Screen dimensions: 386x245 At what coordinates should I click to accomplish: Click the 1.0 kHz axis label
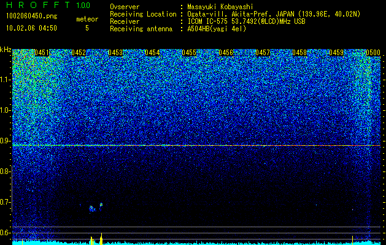click(5, 110)
